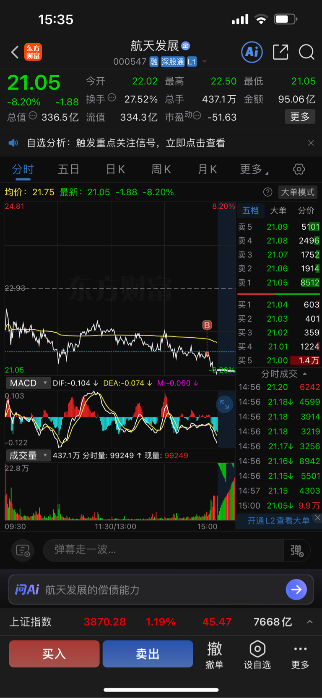The width and height of the screenshot is (322, 698).
Task: Tap the 问Ai logo
Action: click(x=27, y=590)
